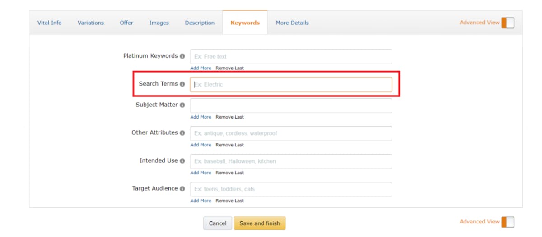
Task: Click Save and finish button
Action: pyautogui.click(x=260, y=223)
